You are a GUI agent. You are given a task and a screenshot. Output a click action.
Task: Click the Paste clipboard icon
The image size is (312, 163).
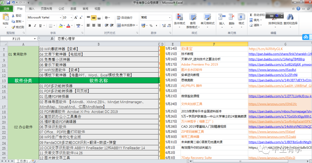click(x=5, y=18)
